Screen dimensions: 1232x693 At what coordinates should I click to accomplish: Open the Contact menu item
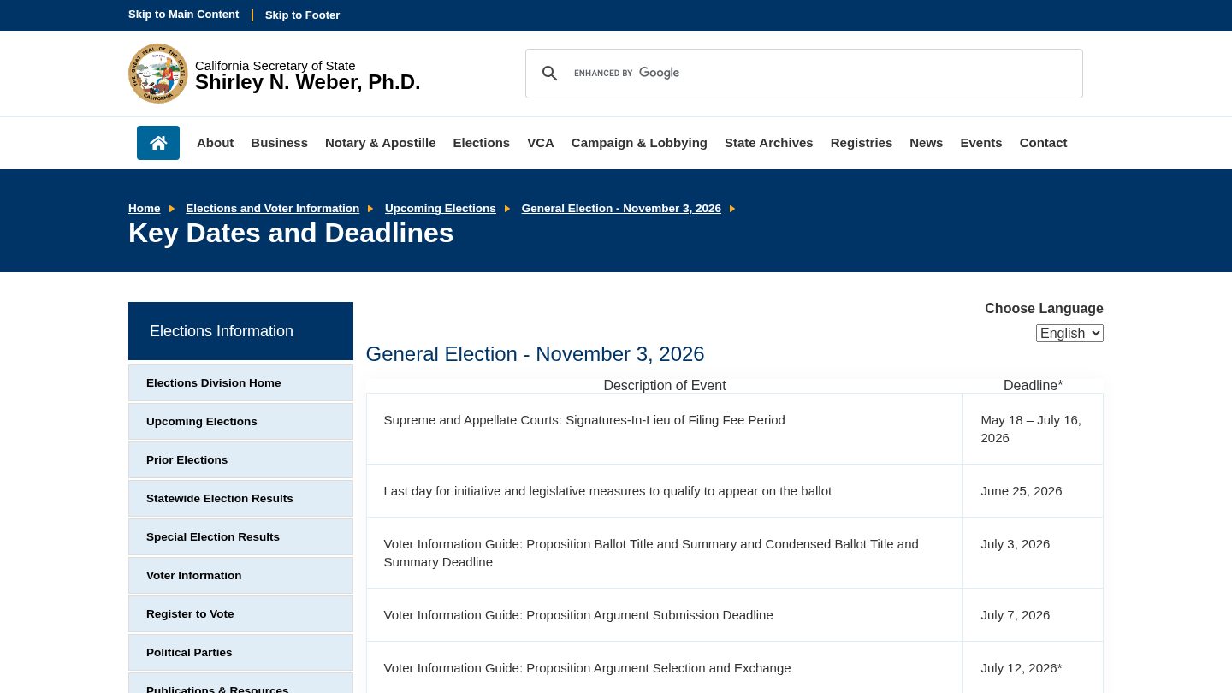(1043, 143)
